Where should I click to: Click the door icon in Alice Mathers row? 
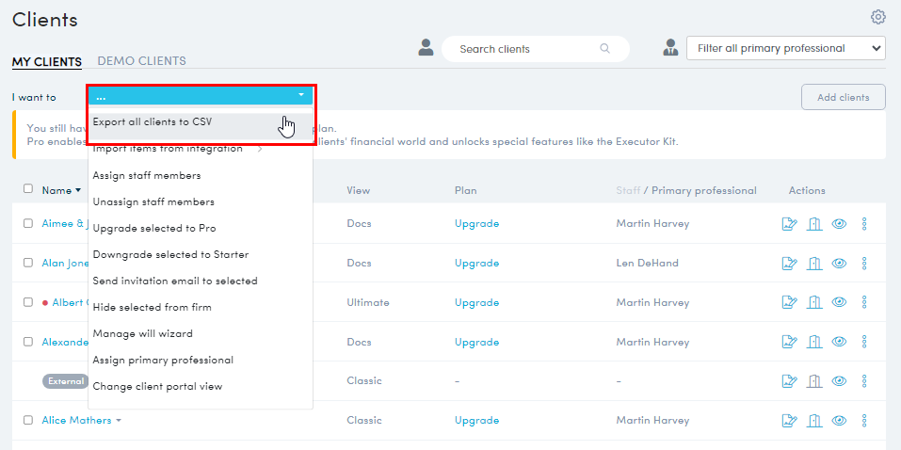(814, 421)
